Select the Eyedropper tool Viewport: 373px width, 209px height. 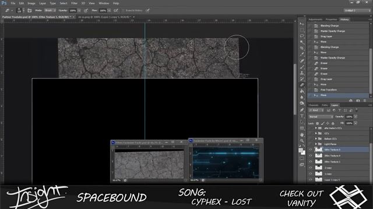click(x=302, y=54)
